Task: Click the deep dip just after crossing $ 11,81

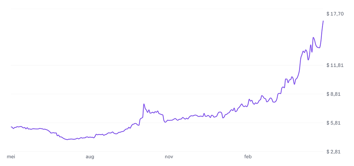Action: click(x=308, y=60)
